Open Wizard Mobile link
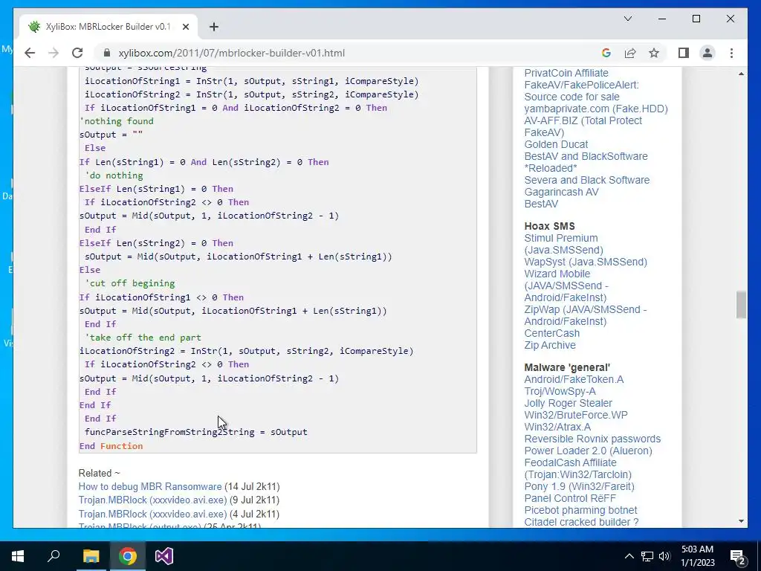 click(x=566, y=285)
